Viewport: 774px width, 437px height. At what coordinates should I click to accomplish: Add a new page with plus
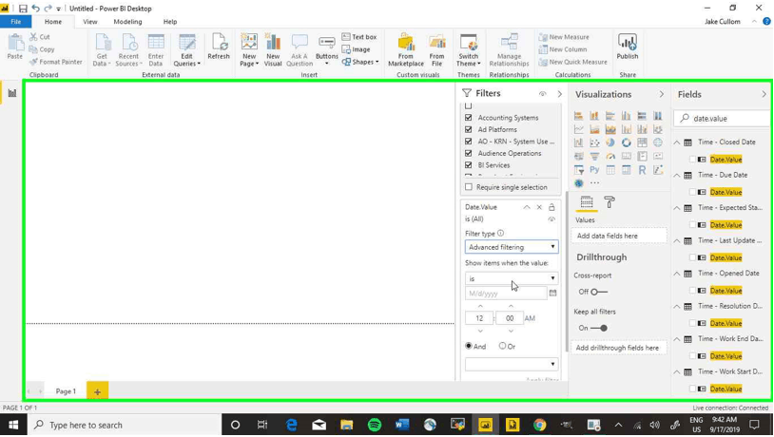coord(97,391)
